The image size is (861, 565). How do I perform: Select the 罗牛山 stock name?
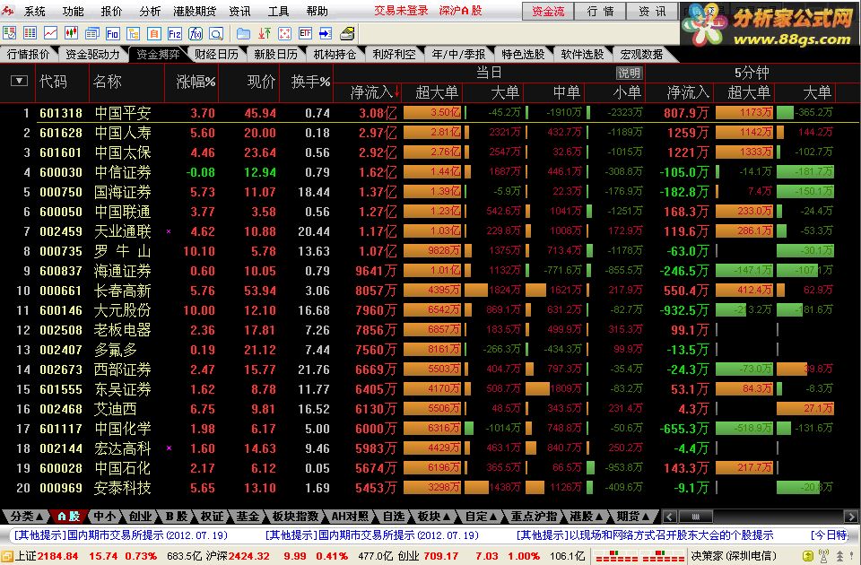(122, 251)
